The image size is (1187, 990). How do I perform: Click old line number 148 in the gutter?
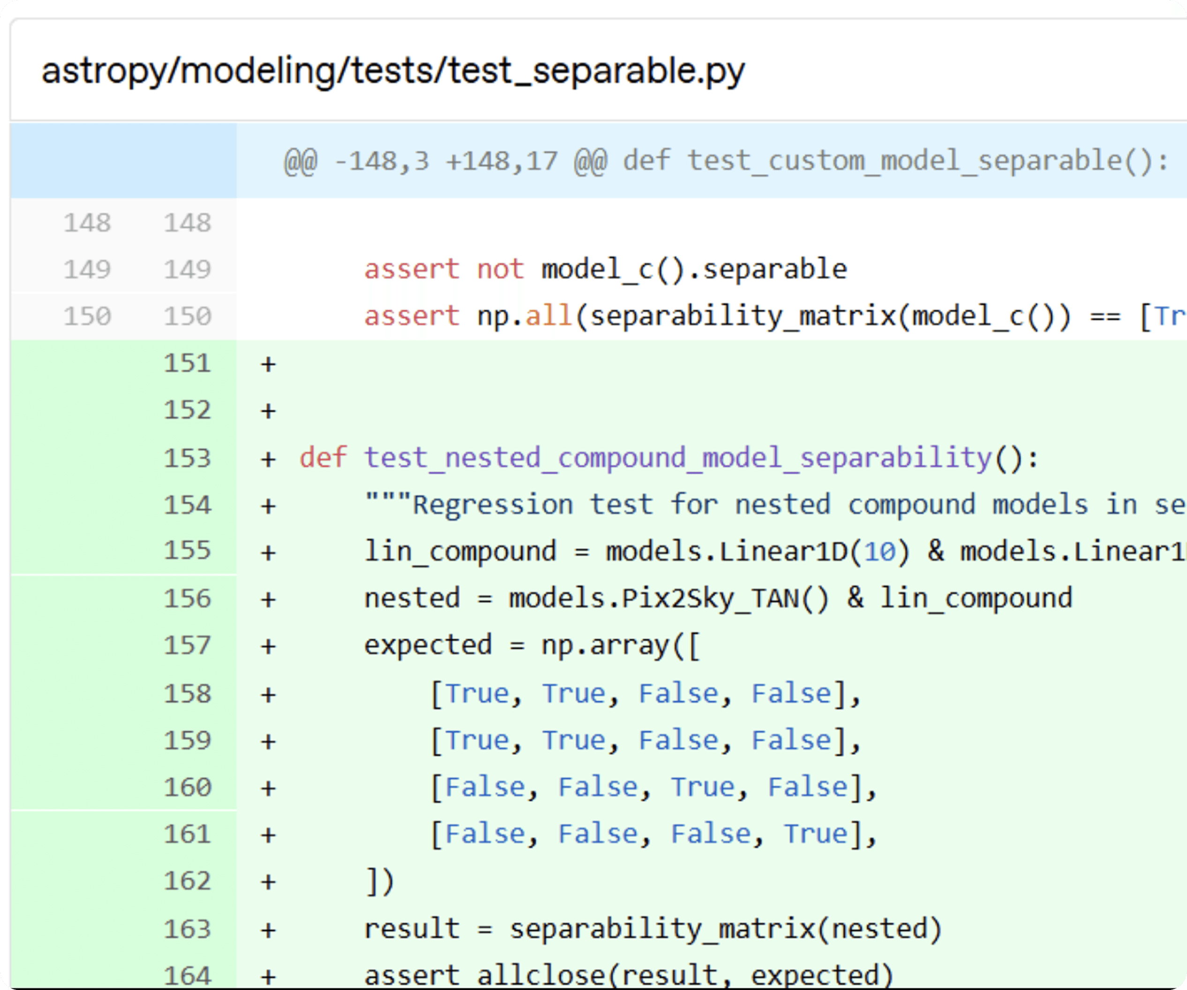[x=87, y=223]
